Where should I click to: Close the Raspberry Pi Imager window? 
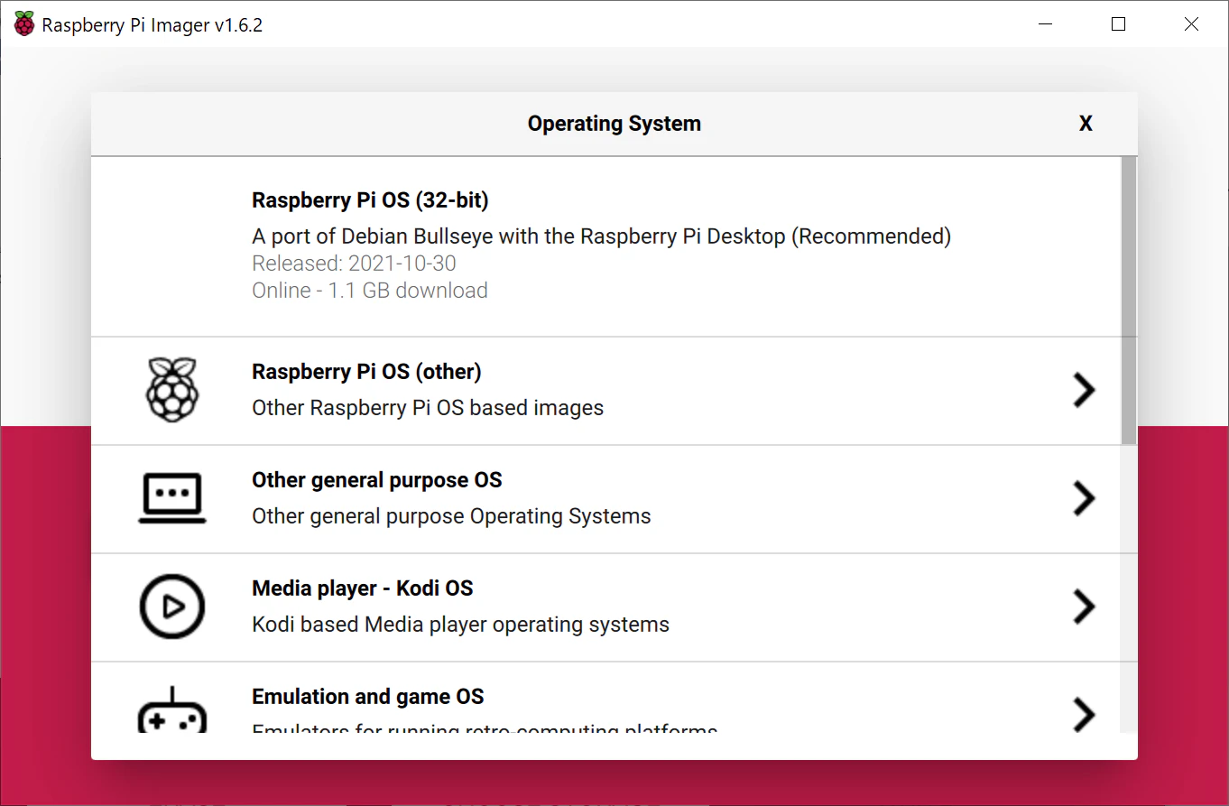point(1192,24)
